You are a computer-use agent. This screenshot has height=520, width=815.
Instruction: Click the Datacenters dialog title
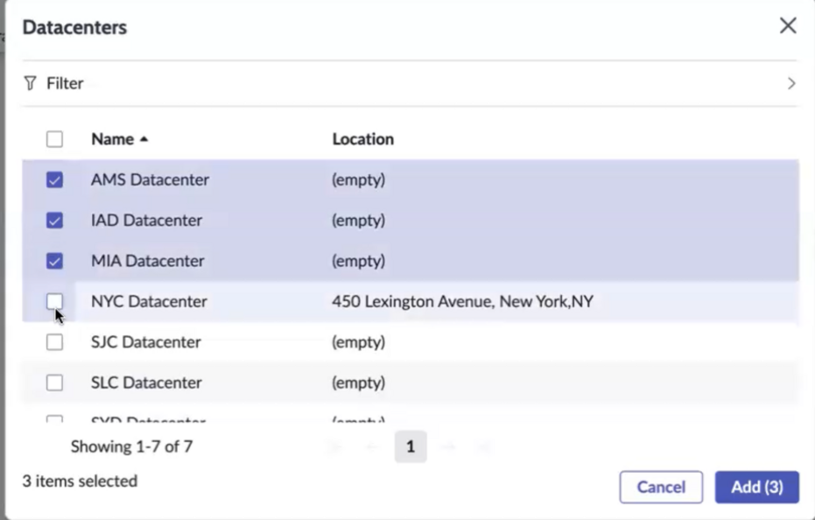click(x=75, y=27)
